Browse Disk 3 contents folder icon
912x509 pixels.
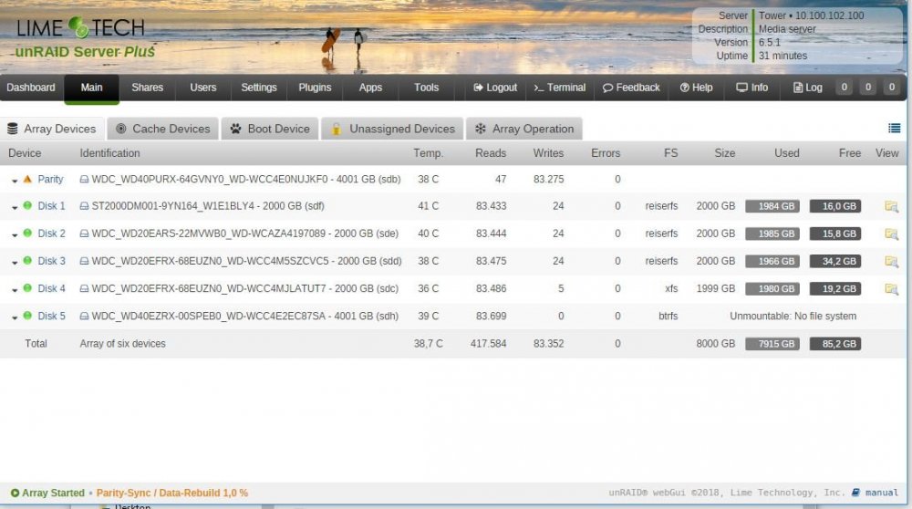point(891,261)
